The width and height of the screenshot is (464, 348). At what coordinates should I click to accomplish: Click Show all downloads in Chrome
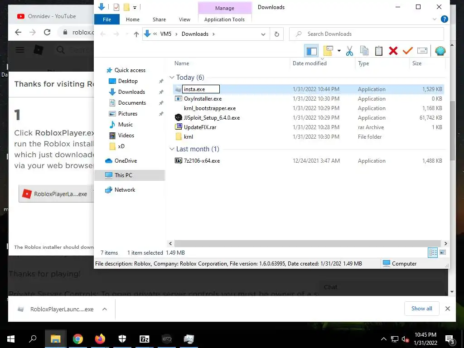[422, 309]
